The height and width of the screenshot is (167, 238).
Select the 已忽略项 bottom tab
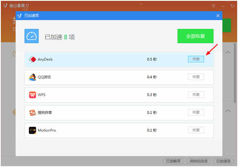[x=173, y=161]
